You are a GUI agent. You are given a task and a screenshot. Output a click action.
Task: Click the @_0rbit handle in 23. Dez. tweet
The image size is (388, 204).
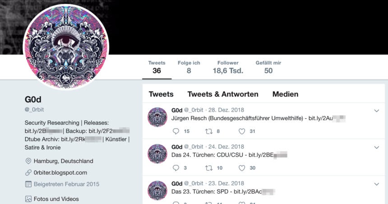tap(194, 183)
